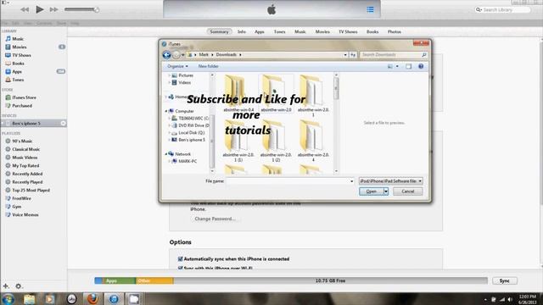Screen dimensions: 543x305
Task: Click the orange Other segment of the capacity bar
Action: 154,280
